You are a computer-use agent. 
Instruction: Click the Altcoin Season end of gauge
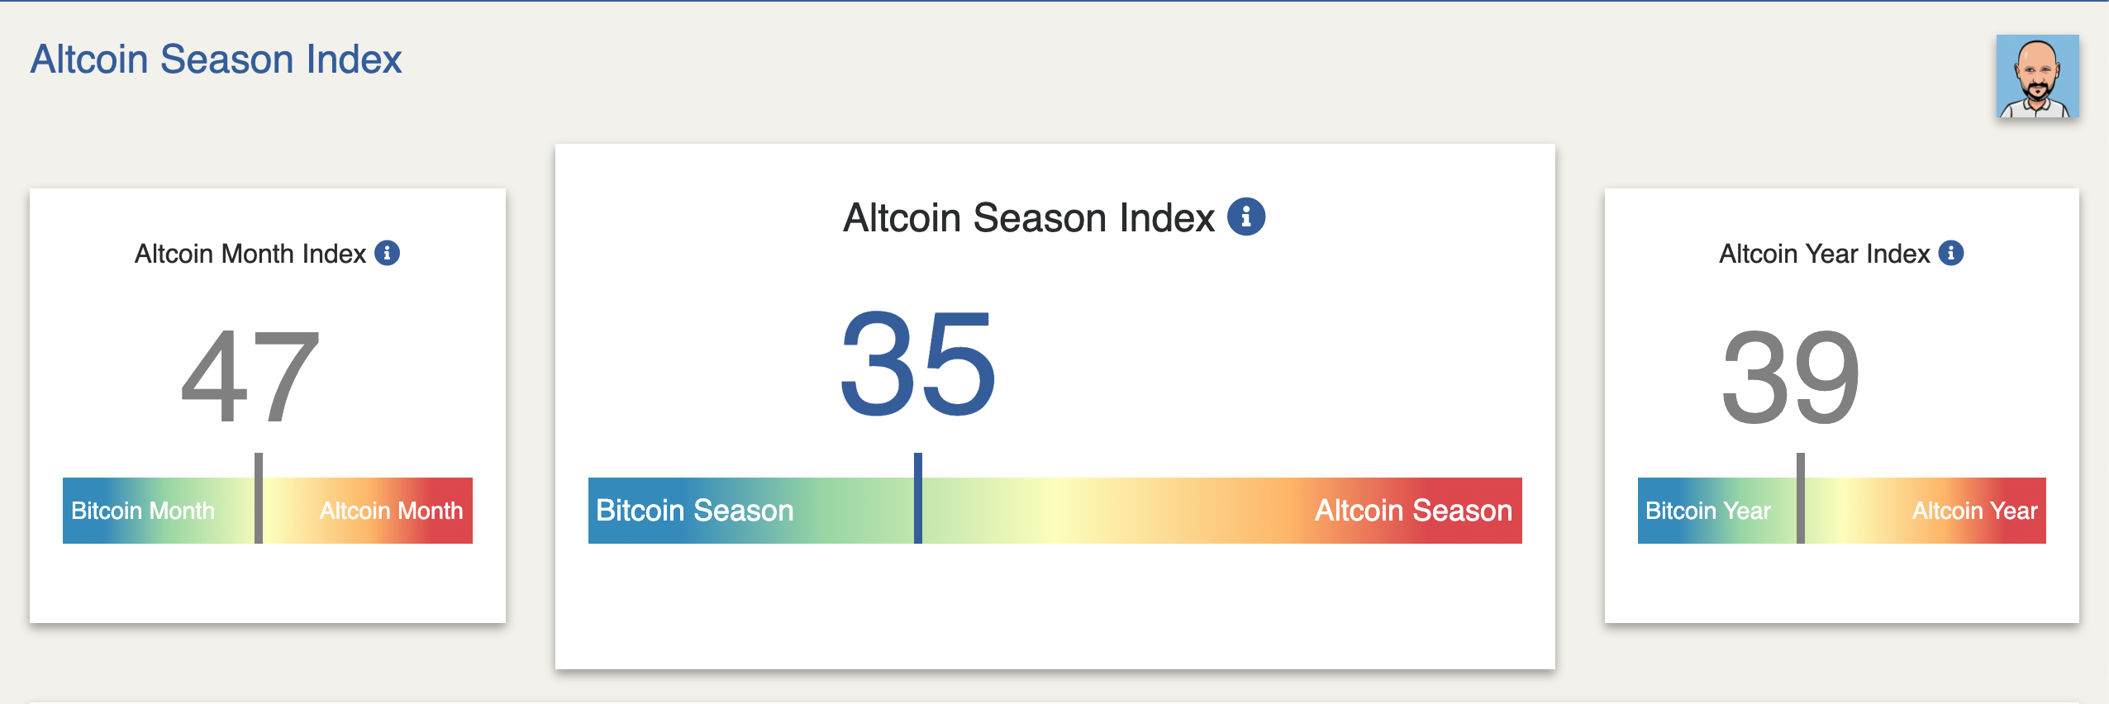[x=1413, y=511]
